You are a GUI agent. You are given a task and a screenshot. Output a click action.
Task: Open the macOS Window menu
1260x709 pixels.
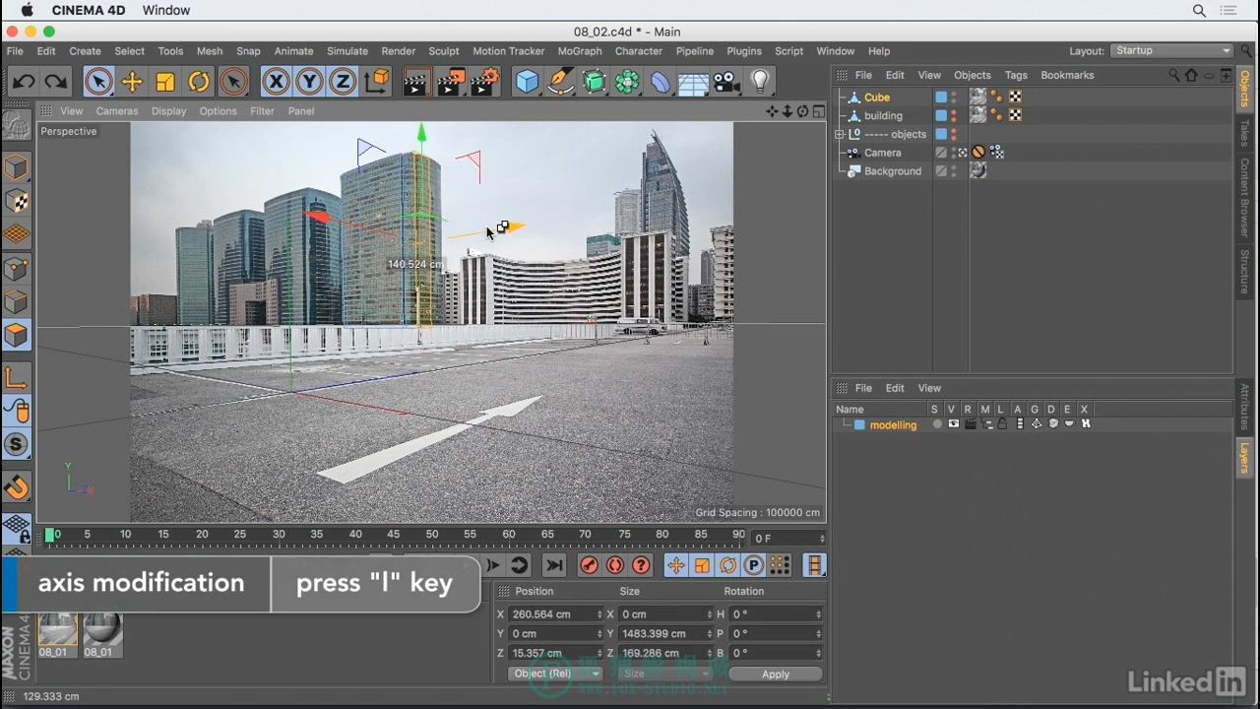pyautogui.click(x=166, y=10)
